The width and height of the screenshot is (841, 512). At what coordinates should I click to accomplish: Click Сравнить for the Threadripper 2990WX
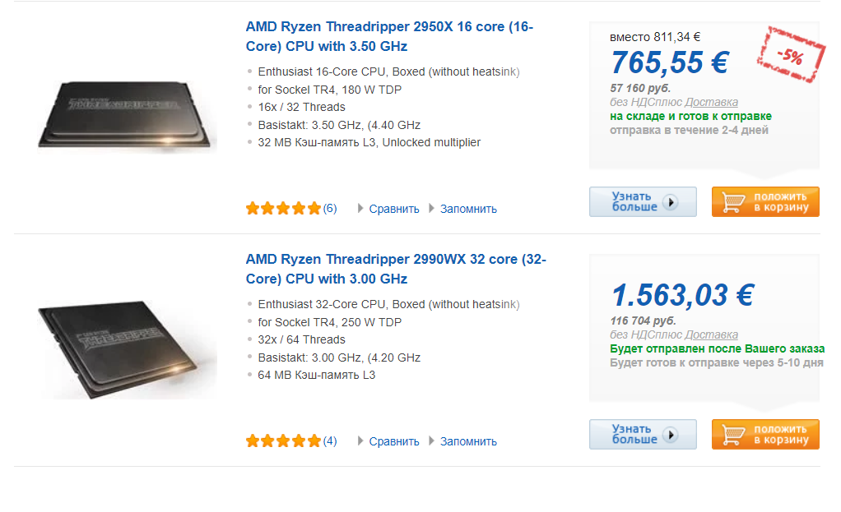point(393,441)
